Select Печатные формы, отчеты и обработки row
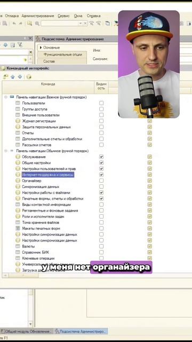Viewport: 192px width, 342px height. pyautogui.click(x=52, y=199)
